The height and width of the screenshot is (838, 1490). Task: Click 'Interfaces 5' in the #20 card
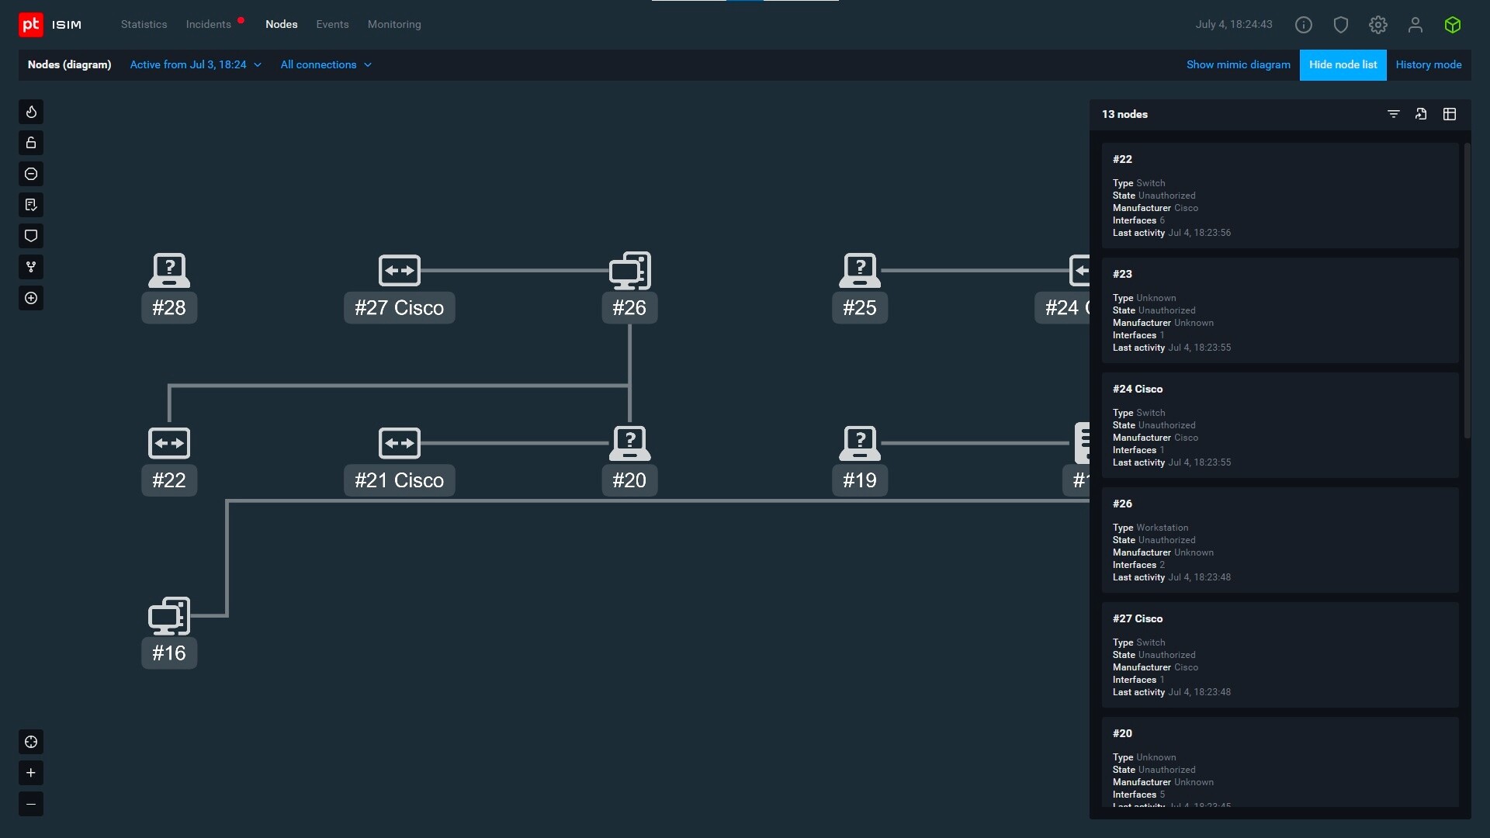tap(1138, 795)
